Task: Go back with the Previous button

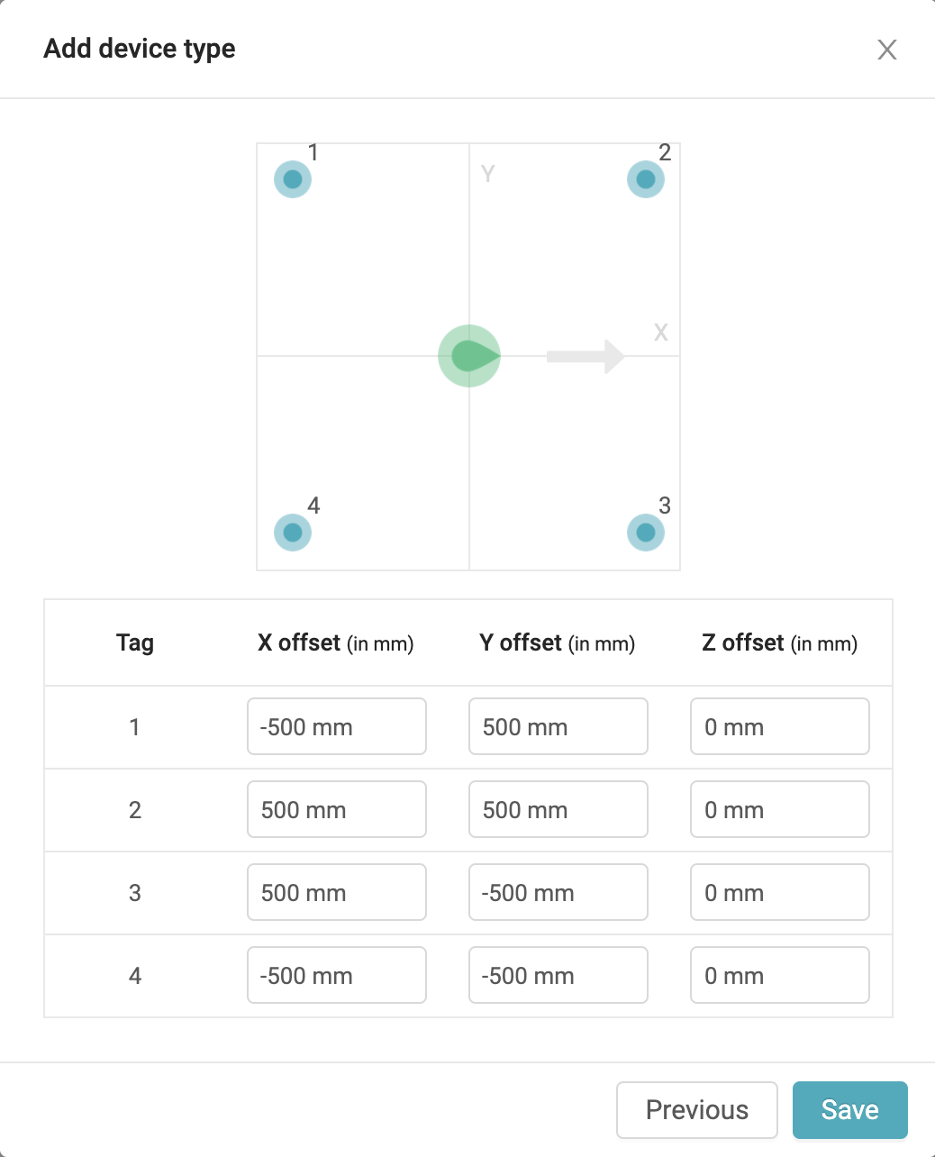Action: [x=696, y=1110]
